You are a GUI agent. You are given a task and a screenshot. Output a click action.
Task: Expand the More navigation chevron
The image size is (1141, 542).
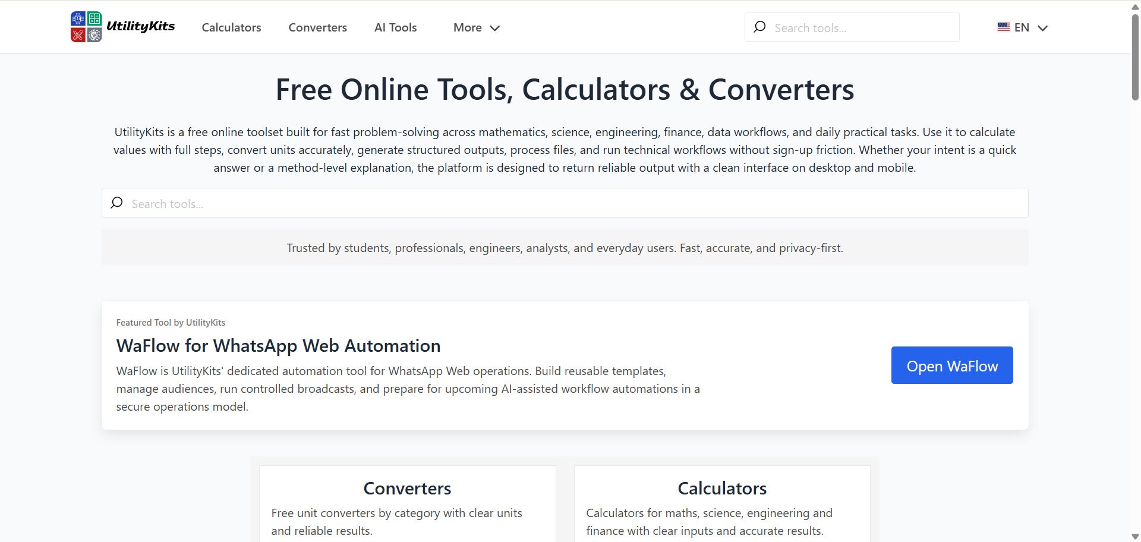(x=495, y=27)
